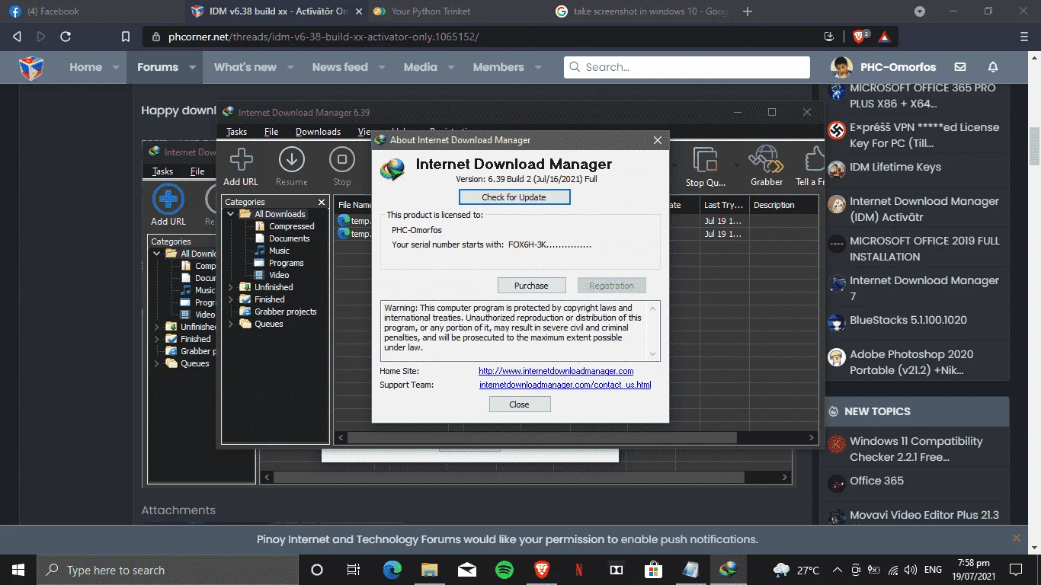Screen dimensions: 1041x585
Task: Open the Tasks menu in IDM 6.39
Action: point(236,132)
